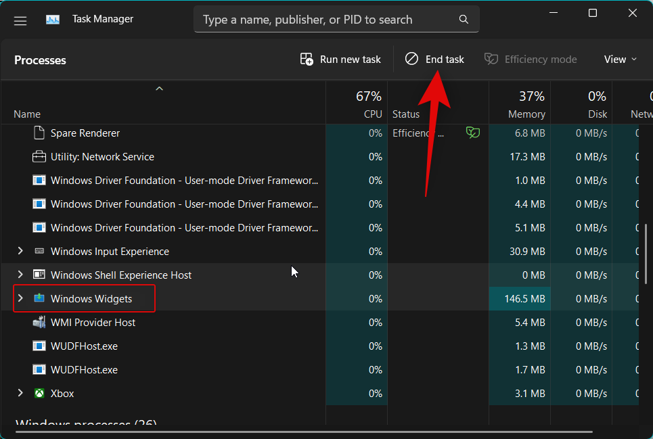Click the Windows Widgets briefcase icon
This screenshot has height=439, width=653.
pos(39,298)
